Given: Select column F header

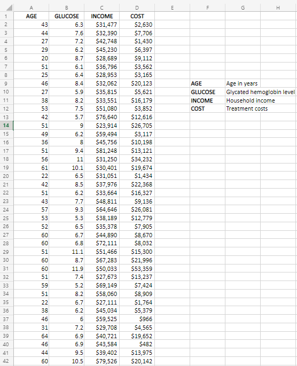Looking at the screenshot, I should (207, 7).
